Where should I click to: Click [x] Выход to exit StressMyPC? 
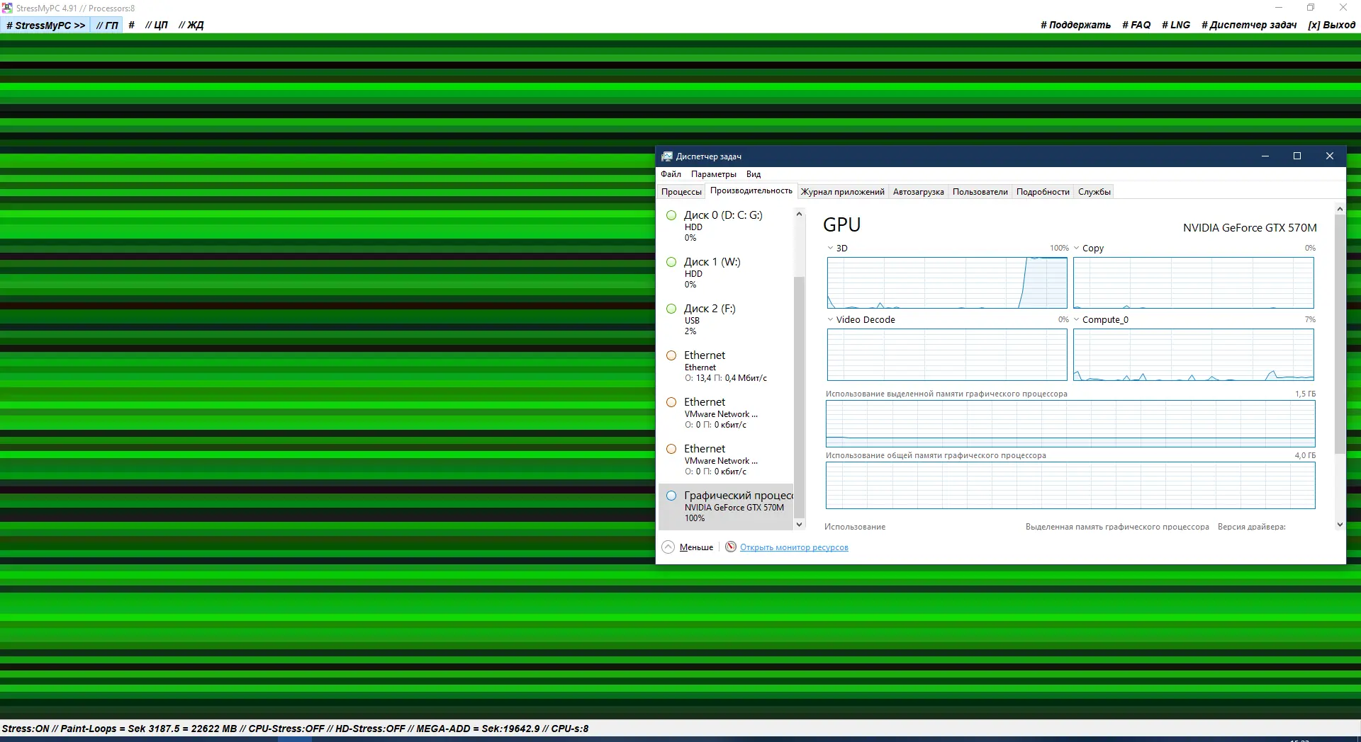[x=1331, y=25]
